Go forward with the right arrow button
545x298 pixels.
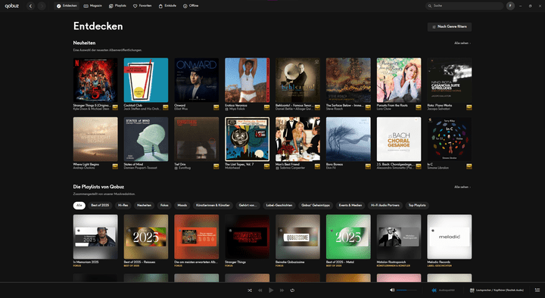tap(42, 6)
